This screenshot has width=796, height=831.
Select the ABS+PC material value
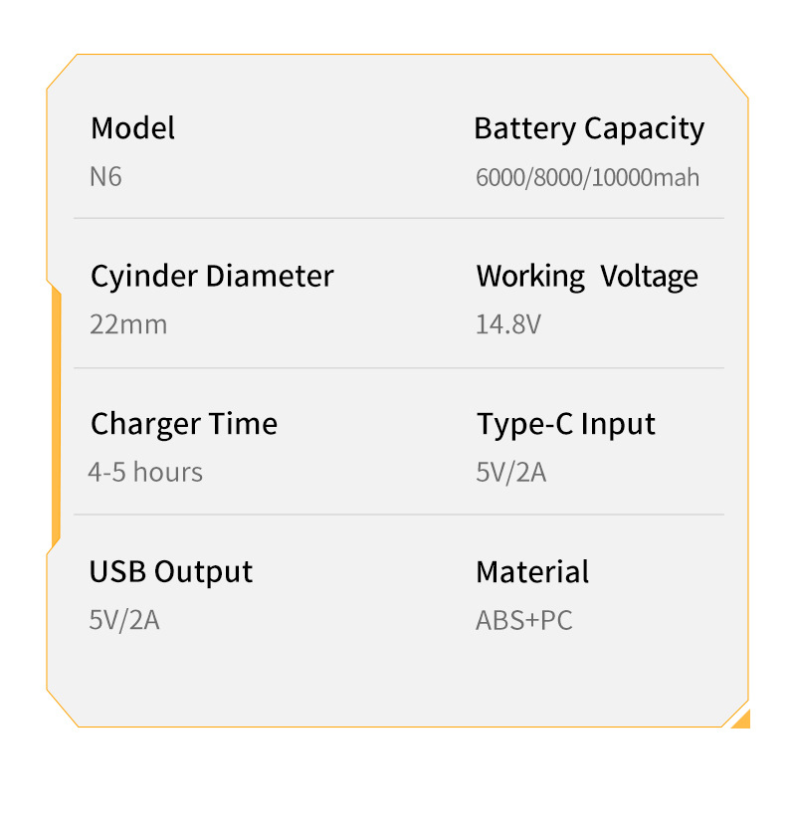(524, 621)
